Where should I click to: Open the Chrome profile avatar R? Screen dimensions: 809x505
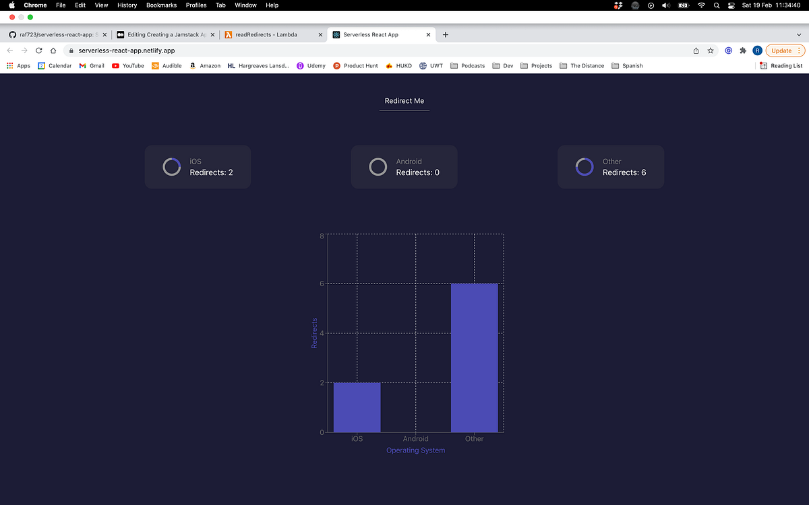[x=756, y=50]
